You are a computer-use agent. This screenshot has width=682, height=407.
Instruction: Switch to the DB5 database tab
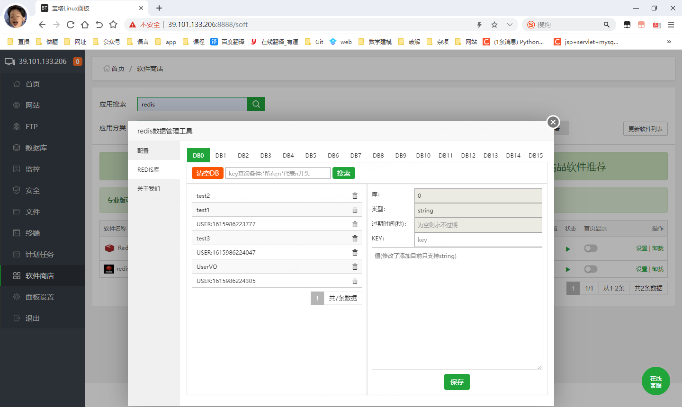tap(311, 155)
